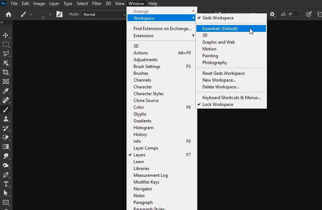Toggle the Brush Settings panel icon
Screen dimensions: 322x210
[59, 14]
